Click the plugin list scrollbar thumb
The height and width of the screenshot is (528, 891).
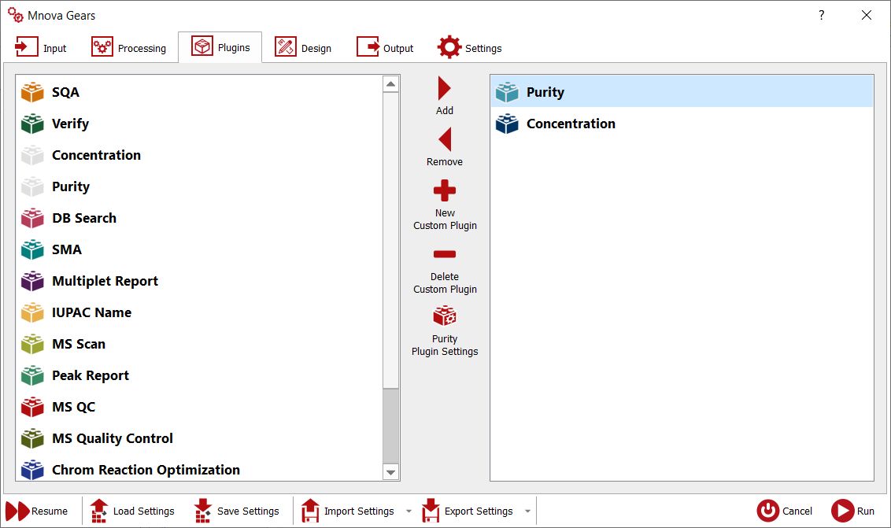391,426
